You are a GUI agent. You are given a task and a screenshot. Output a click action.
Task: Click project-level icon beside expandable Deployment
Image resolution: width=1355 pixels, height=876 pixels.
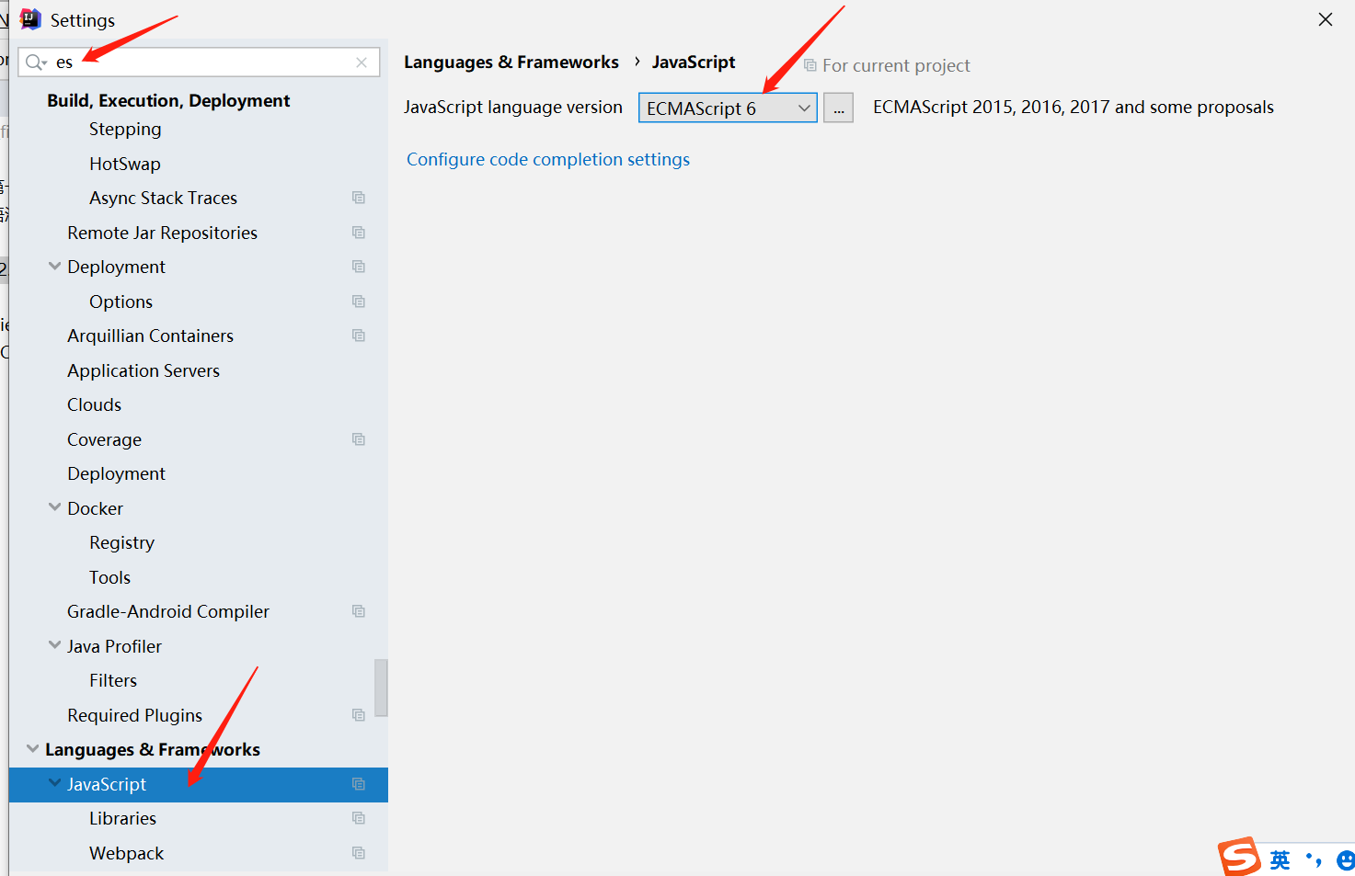pos(359,267)
